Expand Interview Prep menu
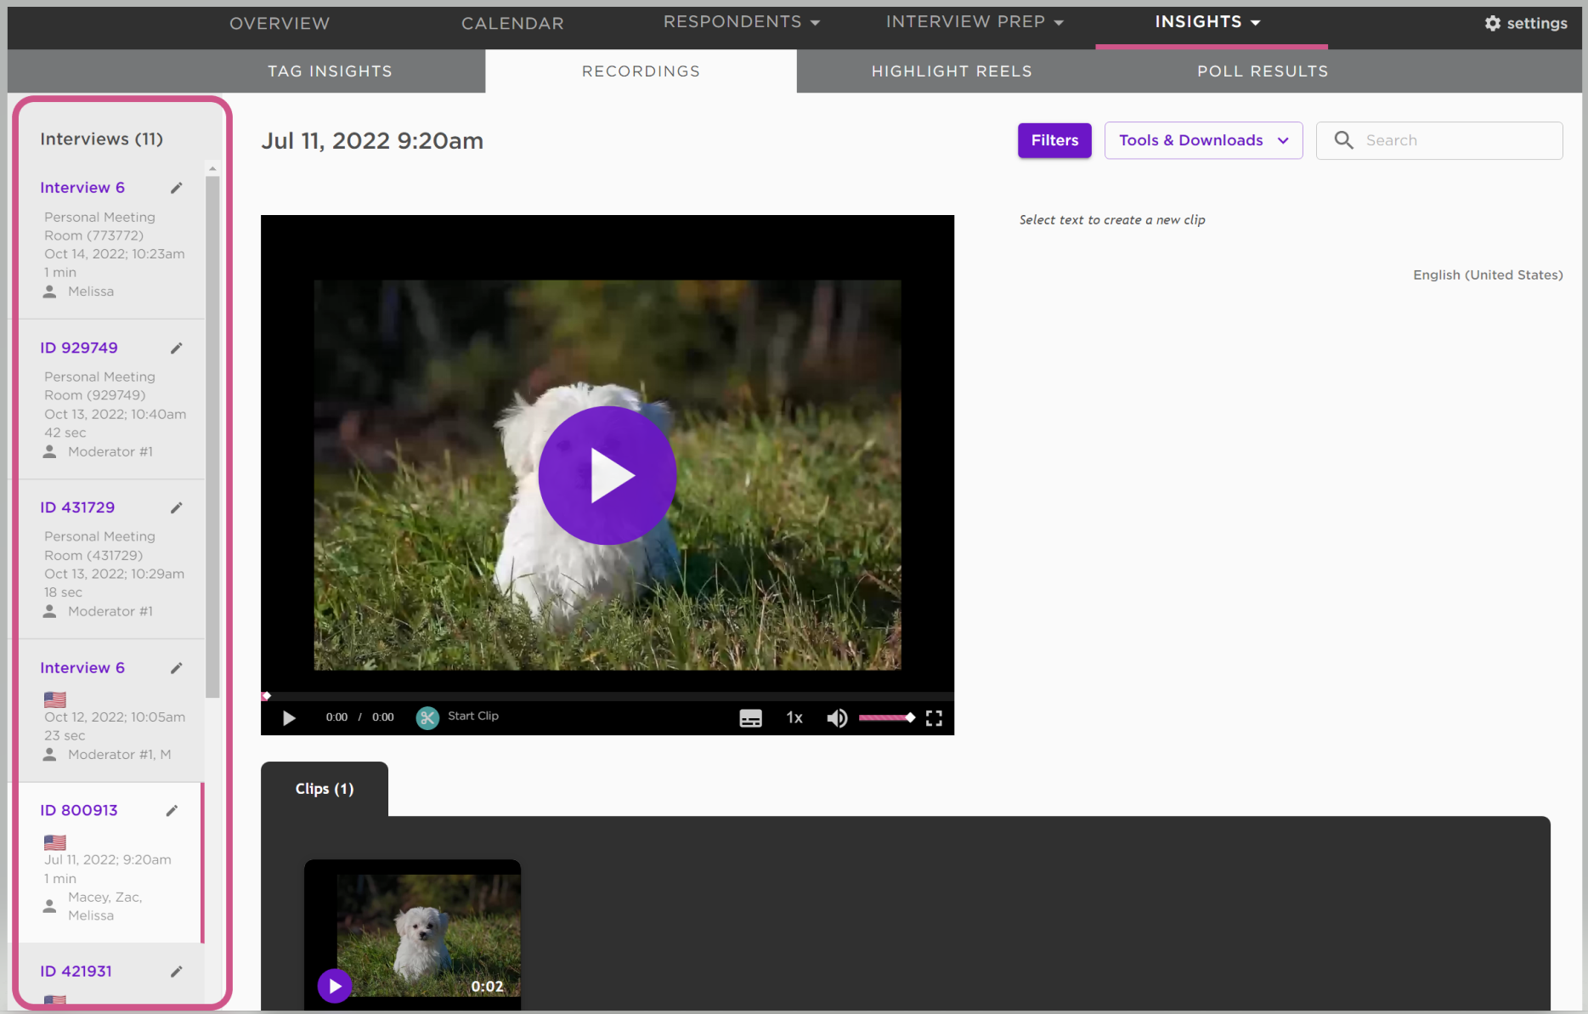The width and height of the screenshot is (1588, 1014). point(974,22)
